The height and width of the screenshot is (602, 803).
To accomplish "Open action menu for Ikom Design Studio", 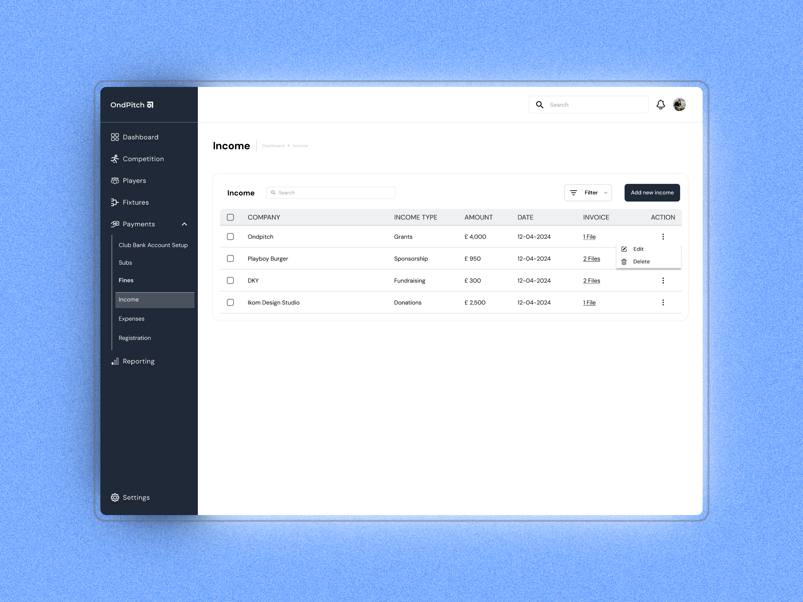I will tap(663, 302).
